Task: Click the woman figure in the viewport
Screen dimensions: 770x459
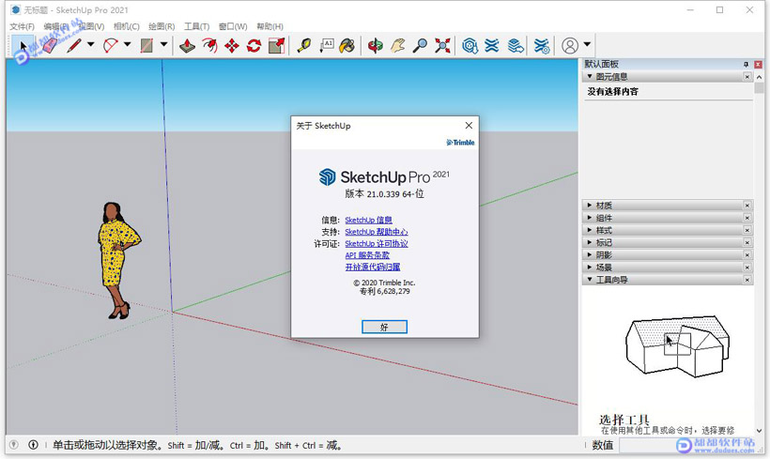Action: tap(118, 260)
